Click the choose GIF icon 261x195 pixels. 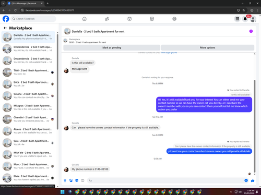[x=82, y=180]
